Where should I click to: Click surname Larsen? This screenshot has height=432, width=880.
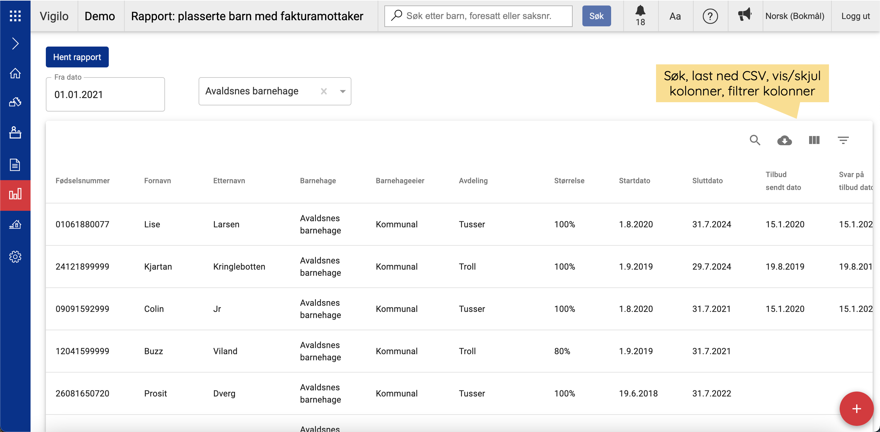[226, 224]
